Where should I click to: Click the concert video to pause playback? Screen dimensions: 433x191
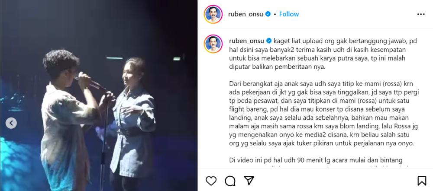coord(99,95)
